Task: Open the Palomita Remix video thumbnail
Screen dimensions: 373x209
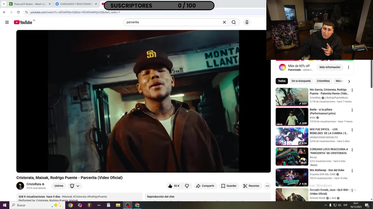Action: pos(292,97)
